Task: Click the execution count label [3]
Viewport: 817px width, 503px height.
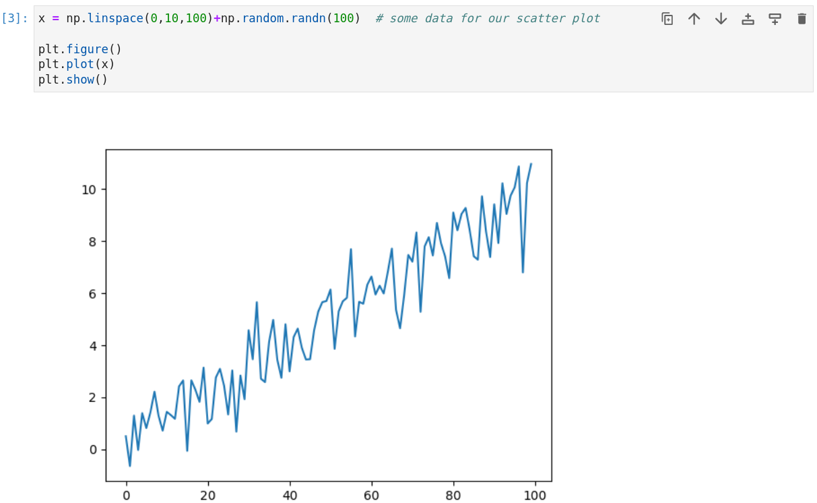Action: 18,18
